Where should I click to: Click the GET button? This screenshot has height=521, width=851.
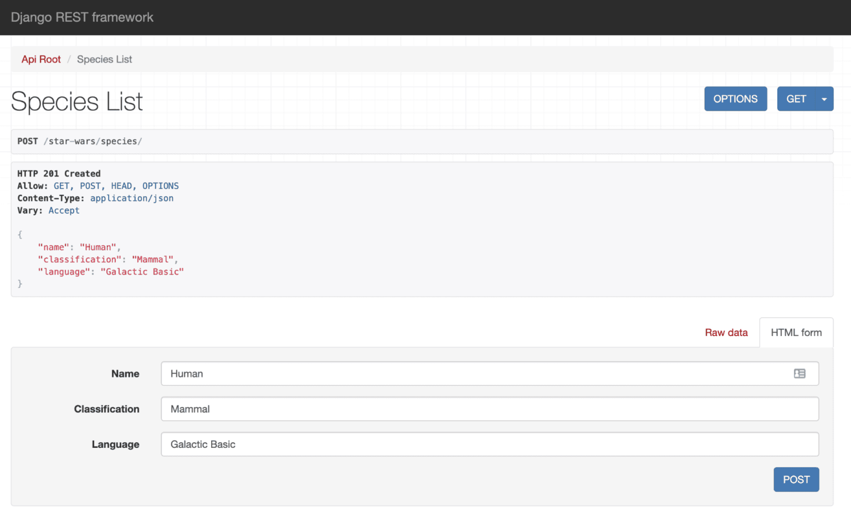(796, 99)
